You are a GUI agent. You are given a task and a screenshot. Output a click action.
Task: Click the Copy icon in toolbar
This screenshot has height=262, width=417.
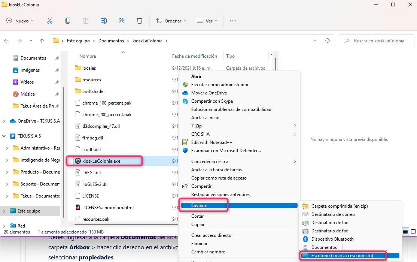click(68, 21)
